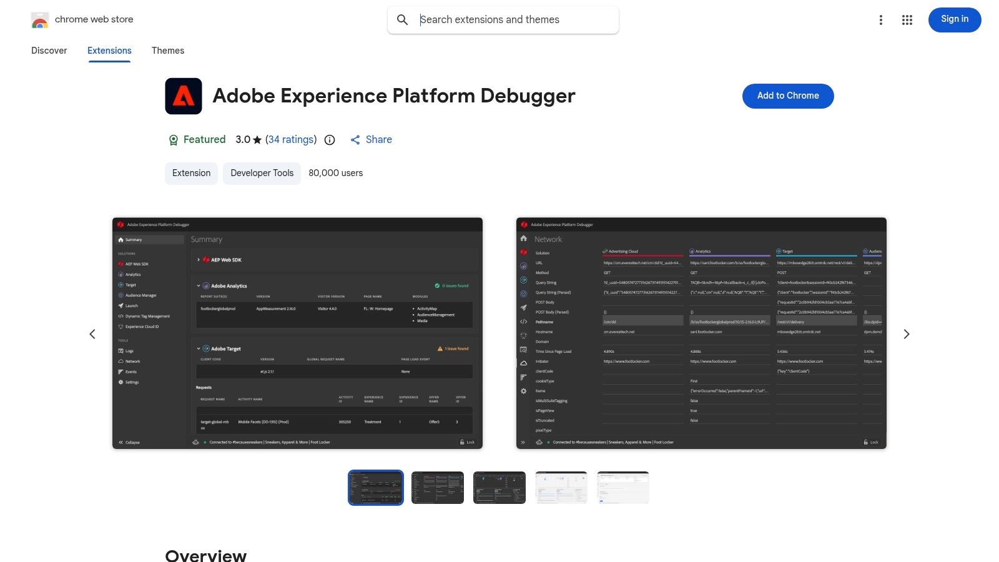
Task: Click the Settings gear in the debugger sidebar
Action: tap(121, 382)
